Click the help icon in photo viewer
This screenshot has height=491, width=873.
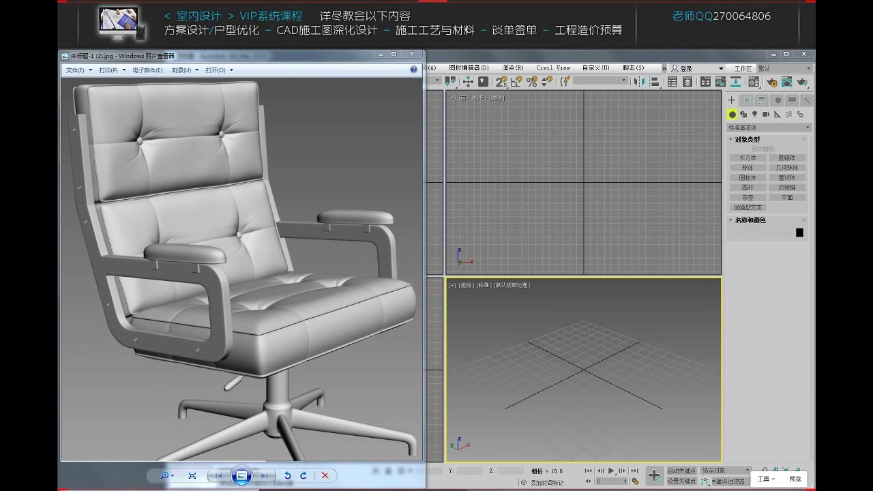(x=413, y=70)
